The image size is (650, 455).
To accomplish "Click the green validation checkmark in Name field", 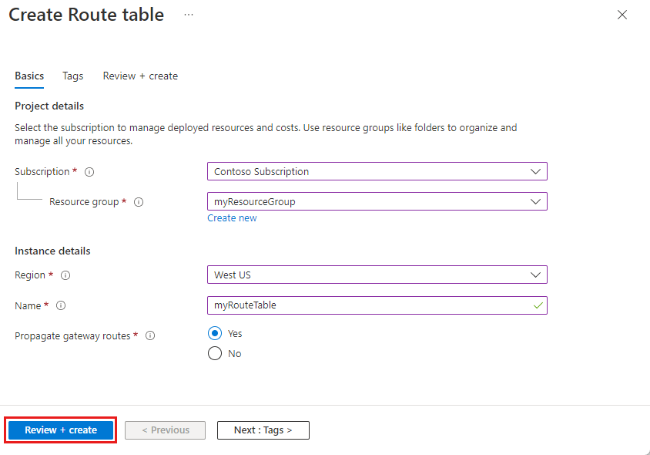I will click(x=538, y=305).
